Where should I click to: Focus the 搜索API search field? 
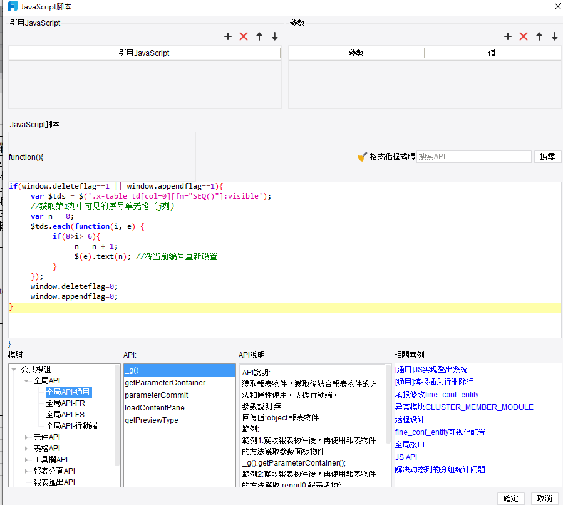click(x=473, y=157)
